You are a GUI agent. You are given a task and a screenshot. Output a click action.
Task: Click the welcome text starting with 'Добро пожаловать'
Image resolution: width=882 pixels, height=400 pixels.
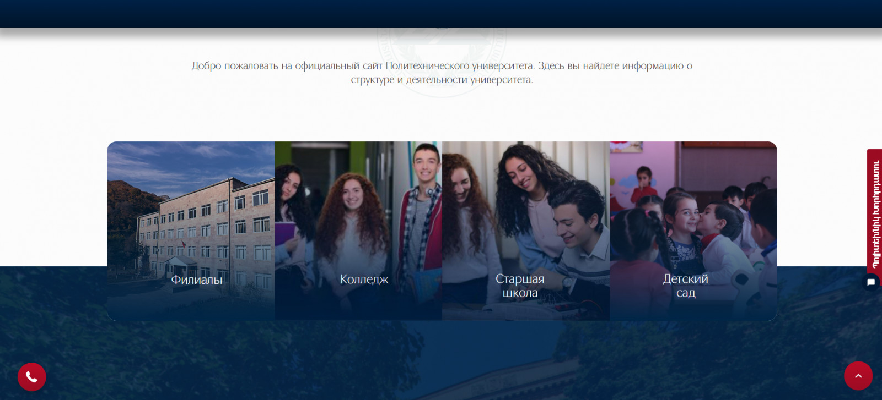(x=442, y=73)
